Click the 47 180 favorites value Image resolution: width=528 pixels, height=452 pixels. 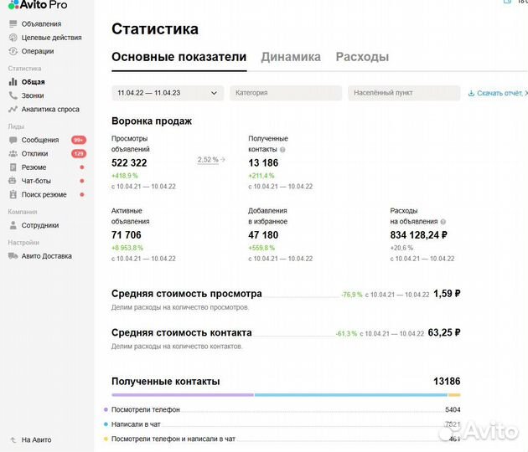pyautogui.click(x=263, y=234)
